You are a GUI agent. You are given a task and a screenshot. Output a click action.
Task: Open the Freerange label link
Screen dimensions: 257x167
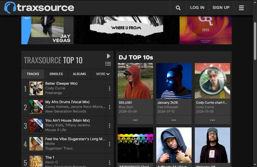click(x=54, y=93)
